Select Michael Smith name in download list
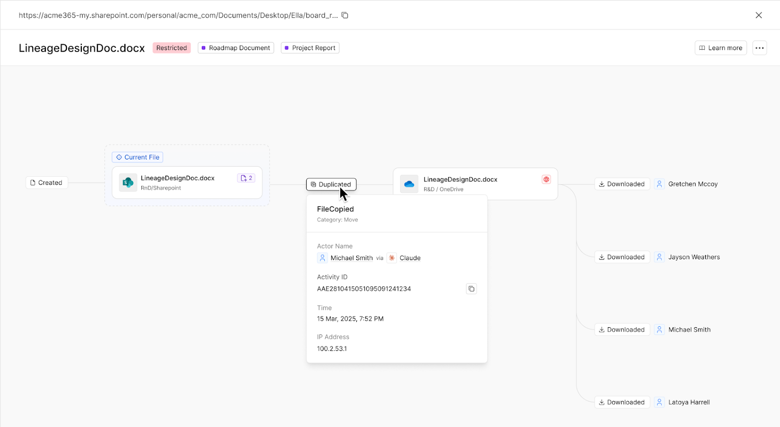This screenshot has height=427, width=780. coord(689,330)
